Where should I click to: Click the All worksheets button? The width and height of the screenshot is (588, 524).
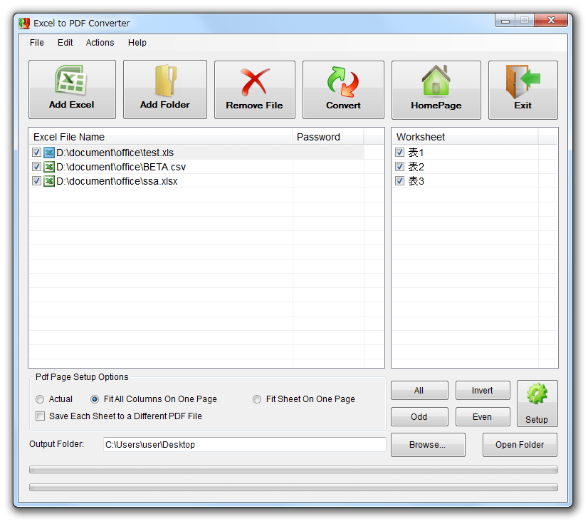click(419, 391)
